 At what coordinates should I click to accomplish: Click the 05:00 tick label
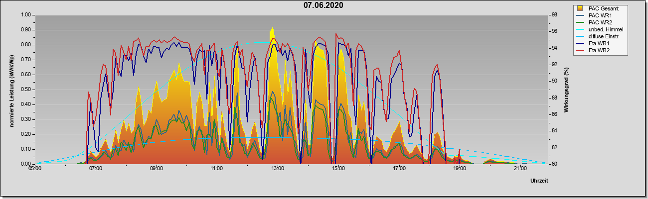click(35, 169)
